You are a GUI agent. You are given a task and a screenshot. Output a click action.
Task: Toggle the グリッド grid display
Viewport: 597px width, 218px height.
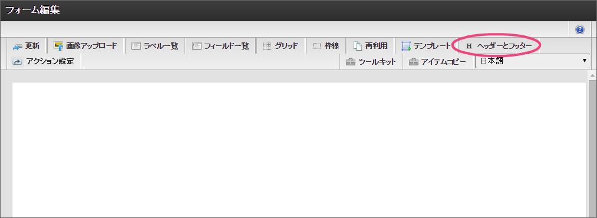pyautogui.click(x=280, y=46)
